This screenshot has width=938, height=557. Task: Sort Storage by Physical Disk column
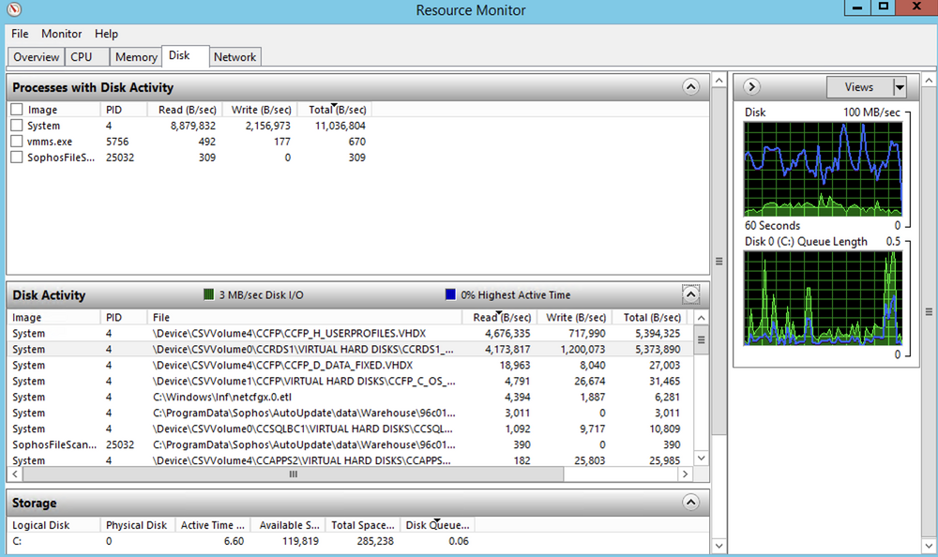[x=137, y=525]
